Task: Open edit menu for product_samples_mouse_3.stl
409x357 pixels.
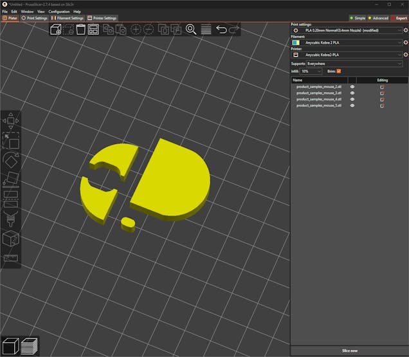Action: tap(382, 93)
